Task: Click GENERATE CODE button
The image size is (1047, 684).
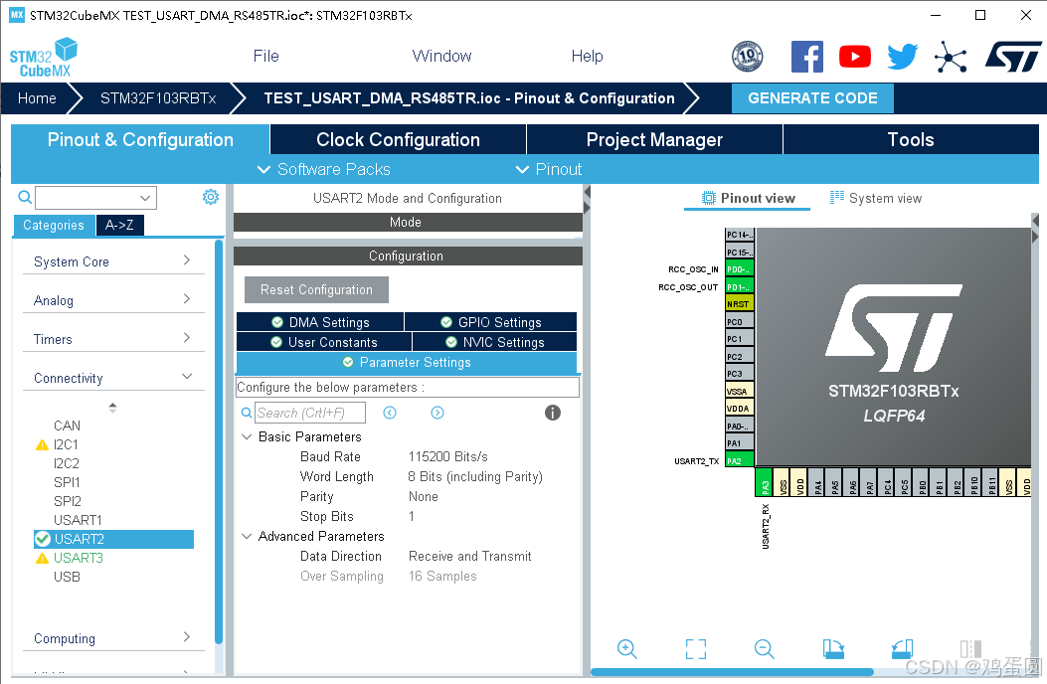Action: 812,98
